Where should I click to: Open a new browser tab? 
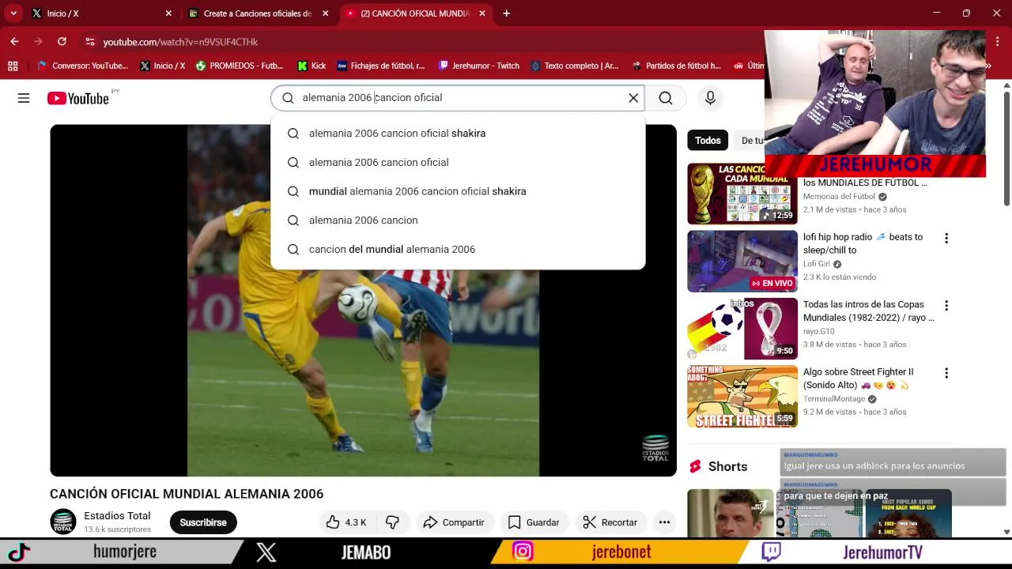click(x=506, y=13)
